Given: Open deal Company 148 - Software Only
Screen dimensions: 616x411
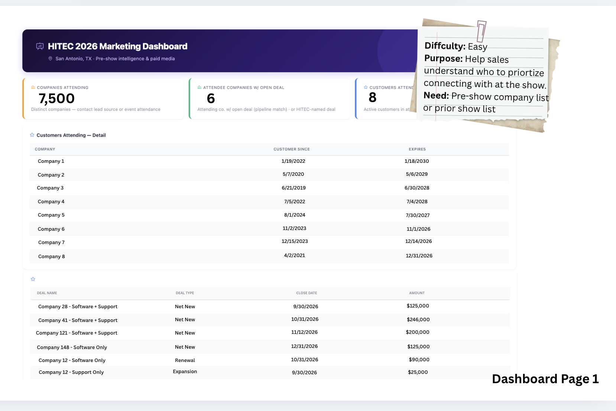Looking at the screenshot, I should [x=72, y=348].
